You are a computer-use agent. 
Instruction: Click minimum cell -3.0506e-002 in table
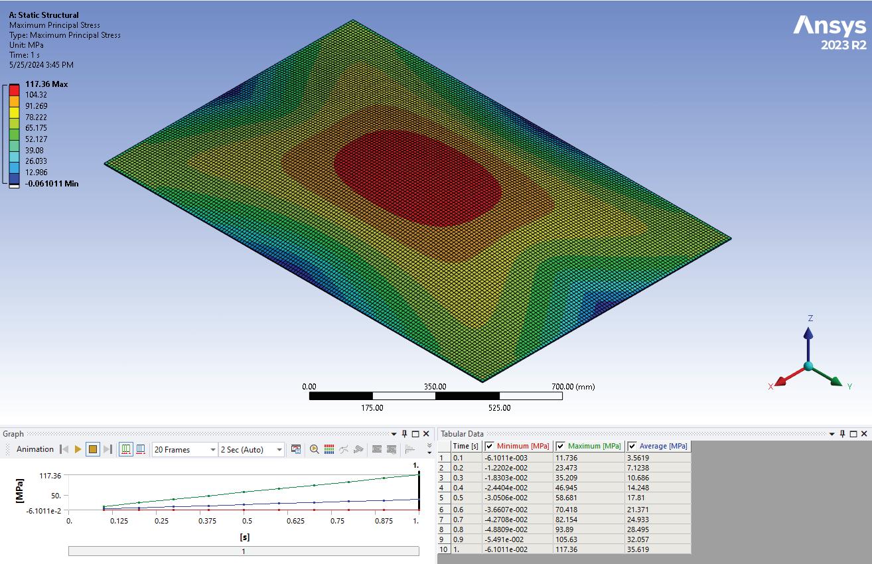coord(518,498)
